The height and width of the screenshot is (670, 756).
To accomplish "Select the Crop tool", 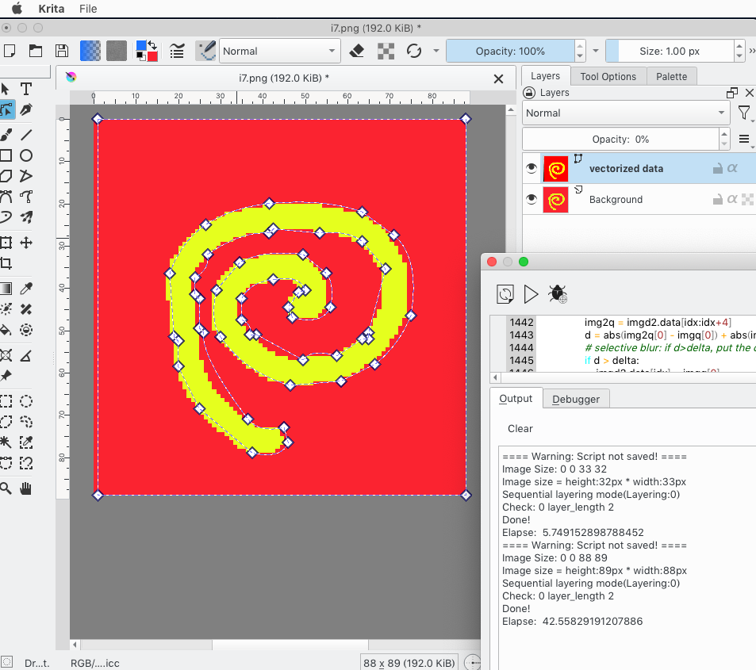I will (6, 264).
